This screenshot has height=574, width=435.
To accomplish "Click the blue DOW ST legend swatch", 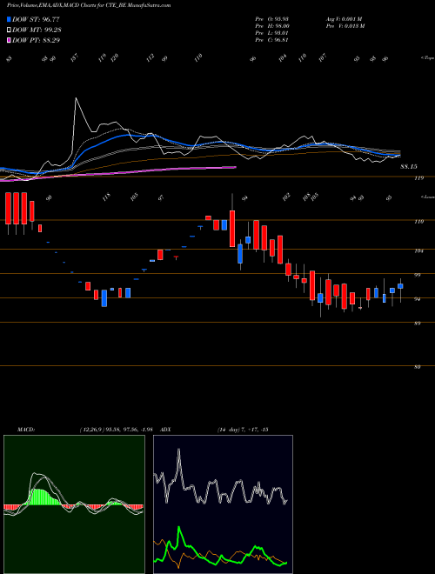I will [x=10, y=19].
